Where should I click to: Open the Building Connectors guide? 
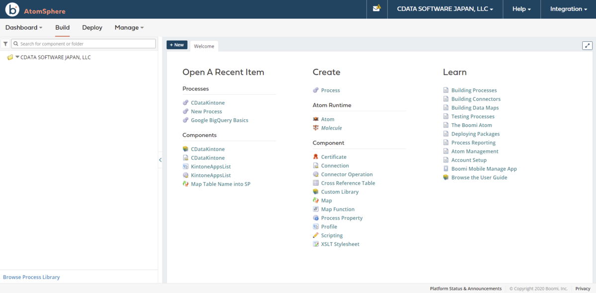pyautogui.click(x=476, y=99)
